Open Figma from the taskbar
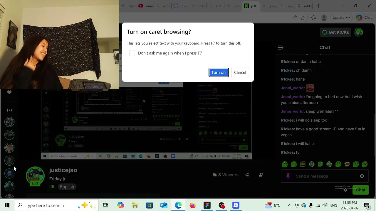 click(x=207, y=205)
